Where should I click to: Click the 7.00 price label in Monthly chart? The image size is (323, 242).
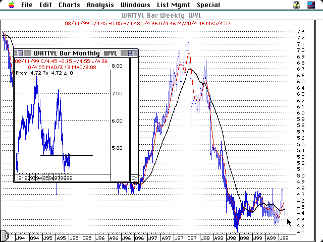click(x=117, y=94)
